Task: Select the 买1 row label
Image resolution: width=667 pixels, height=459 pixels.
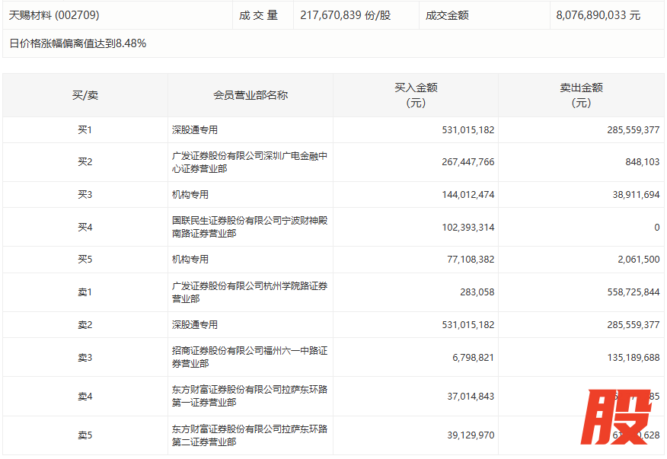Action: coord(85,130)
